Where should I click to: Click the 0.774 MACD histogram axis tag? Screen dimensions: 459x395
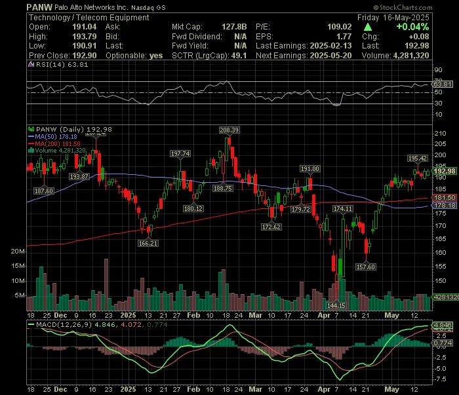[443, 343]
